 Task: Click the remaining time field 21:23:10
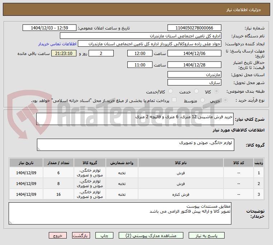click(64, 54)
